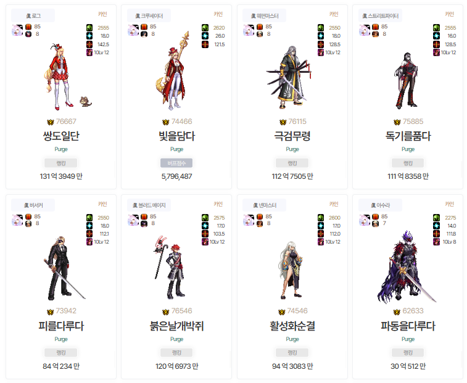Click the 넨마스터 class tag
This screenshot has height=383, width=467.
pos(265,205)
